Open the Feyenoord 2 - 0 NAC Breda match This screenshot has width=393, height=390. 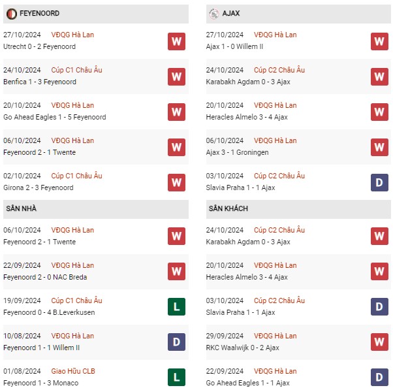(x=45, y=277)
